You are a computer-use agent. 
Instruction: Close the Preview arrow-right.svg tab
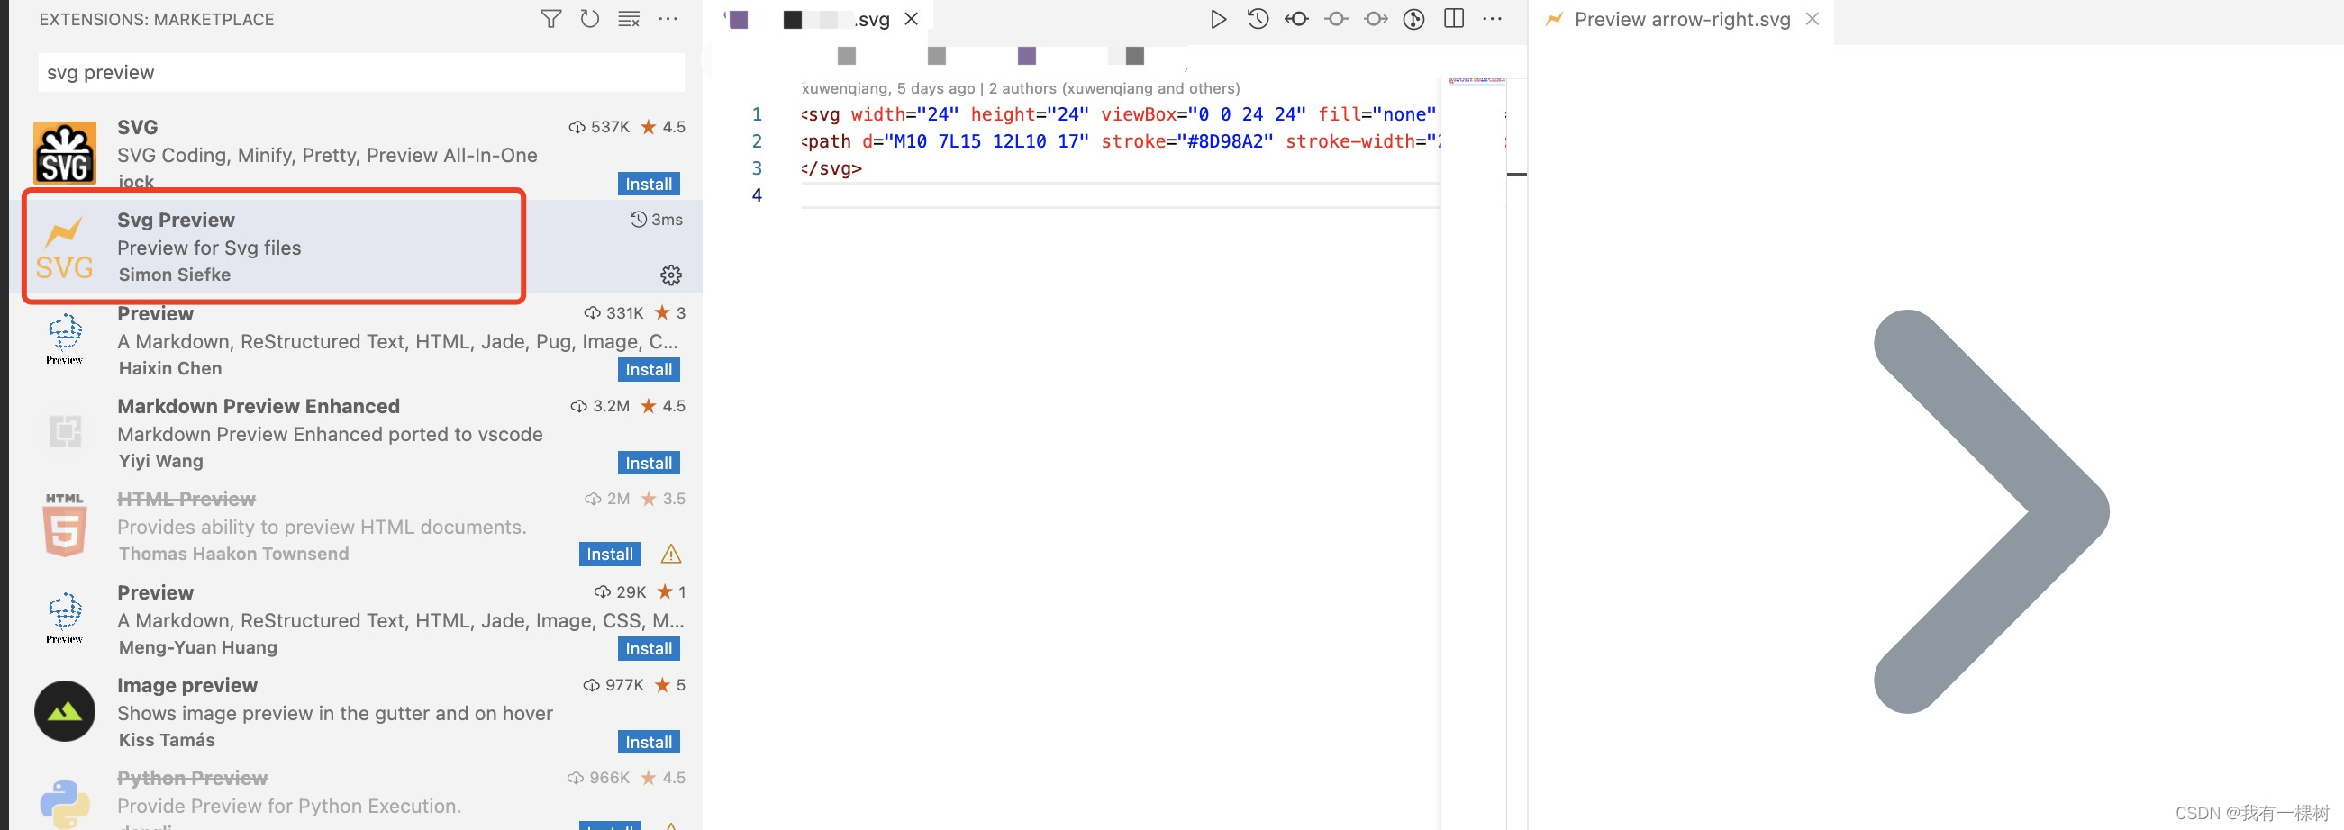click(x=1813, y=19)
